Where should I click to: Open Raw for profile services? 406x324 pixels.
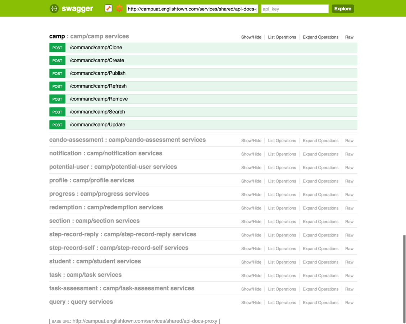pyautogui.click(x=349, y=181)
